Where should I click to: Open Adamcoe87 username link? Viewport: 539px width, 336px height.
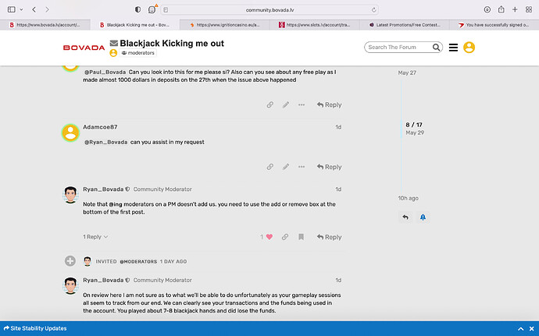[100, 127]
